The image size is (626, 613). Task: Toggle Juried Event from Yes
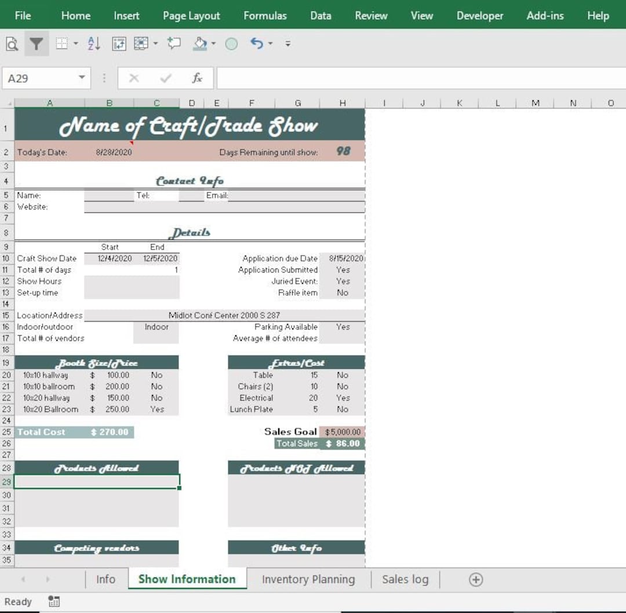[342, 281]
